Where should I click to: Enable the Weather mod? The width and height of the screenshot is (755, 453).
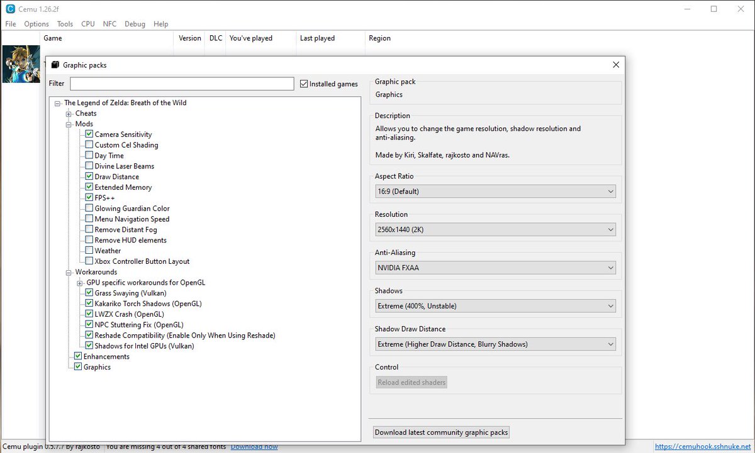coord(89,251)
